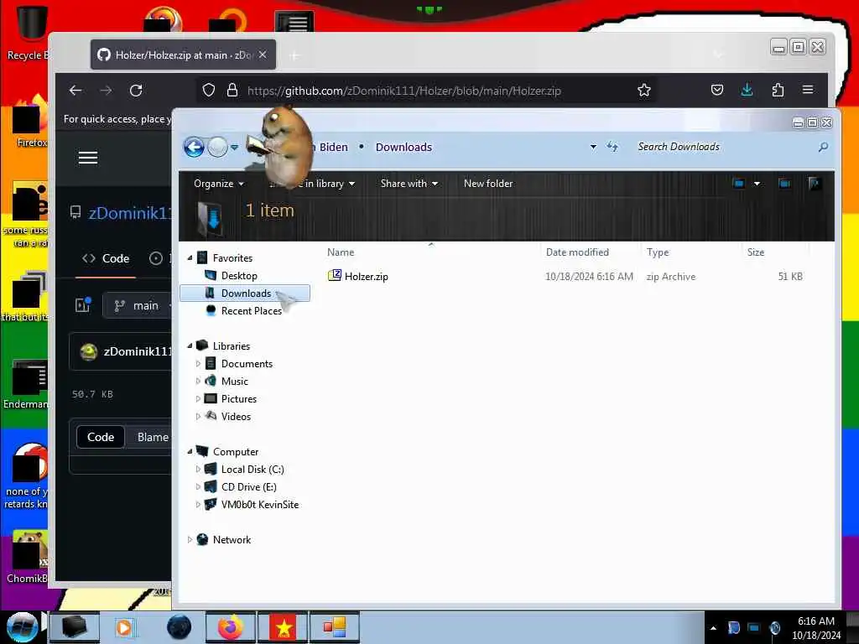Open GitHub hamburger navigation menu
Viewport: 859px width, 644px height.
point(87,158)
